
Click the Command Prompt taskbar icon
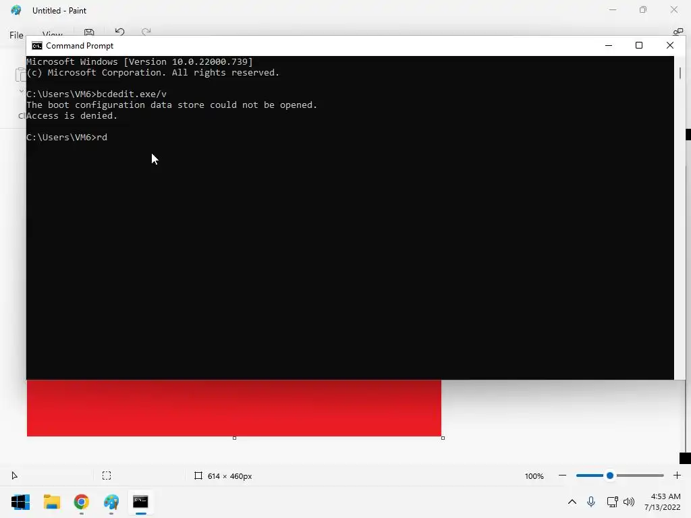(140, 502)
